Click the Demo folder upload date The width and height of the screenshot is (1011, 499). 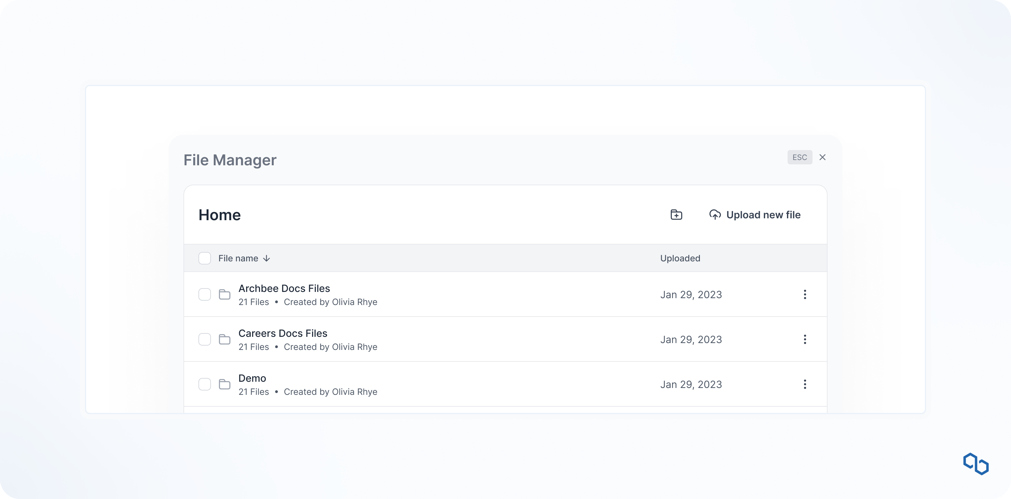click(691, 385)
